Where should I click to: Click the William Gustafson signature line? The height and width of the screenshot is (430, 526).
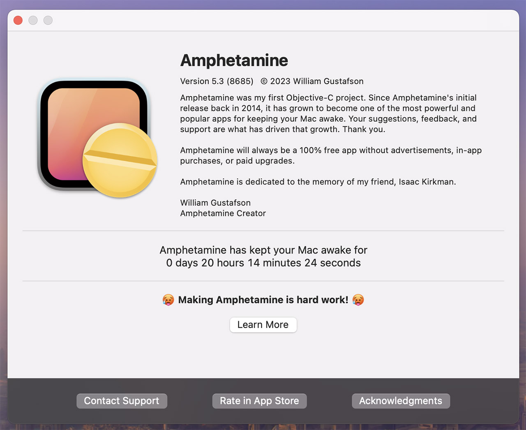(x=215, y=203)
